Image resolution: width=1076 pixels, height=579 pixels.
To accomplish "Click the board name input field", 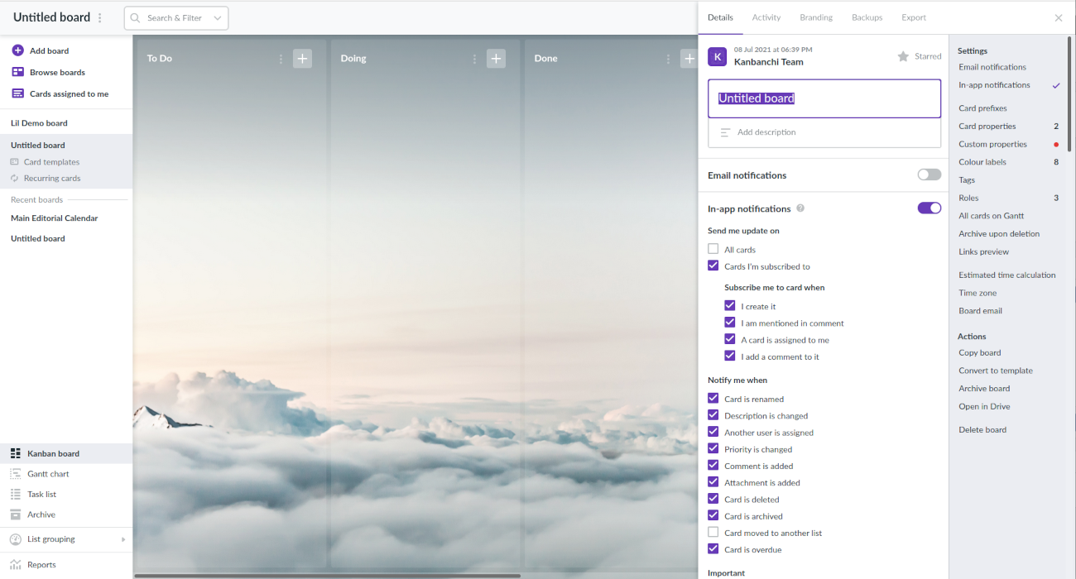I will (x=824, y=98).
